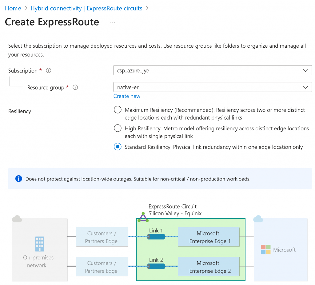Click the Microsoft logo in diagram
Image resolution: width=315 pixels, height=285 pixels.
click(265, 250)
